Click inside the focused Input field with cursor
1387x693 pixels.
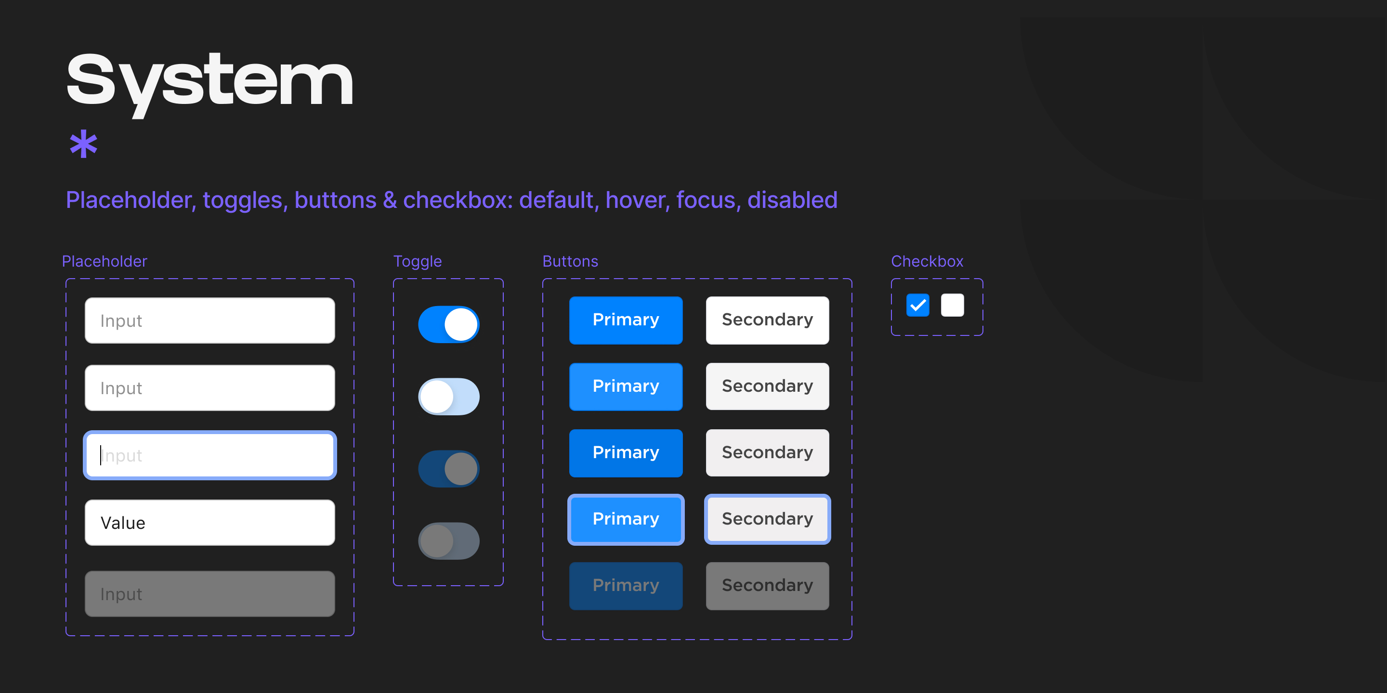click(209, 455)
